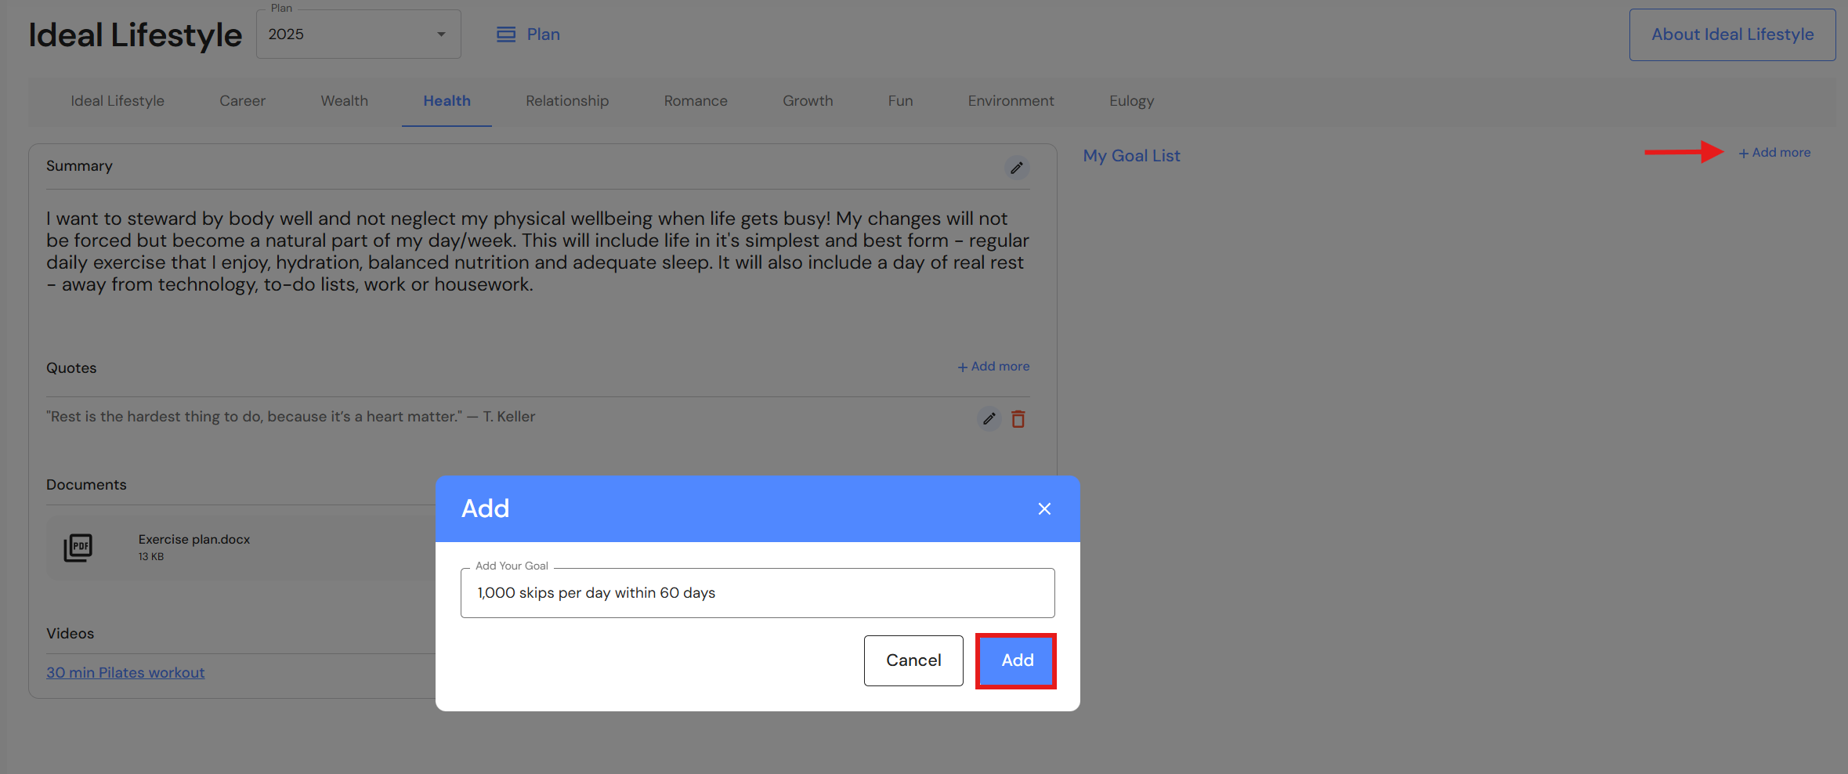Open the Eulogy tab
Image resolution: width=1848 pixels, height=774 pixels.
1130,101
